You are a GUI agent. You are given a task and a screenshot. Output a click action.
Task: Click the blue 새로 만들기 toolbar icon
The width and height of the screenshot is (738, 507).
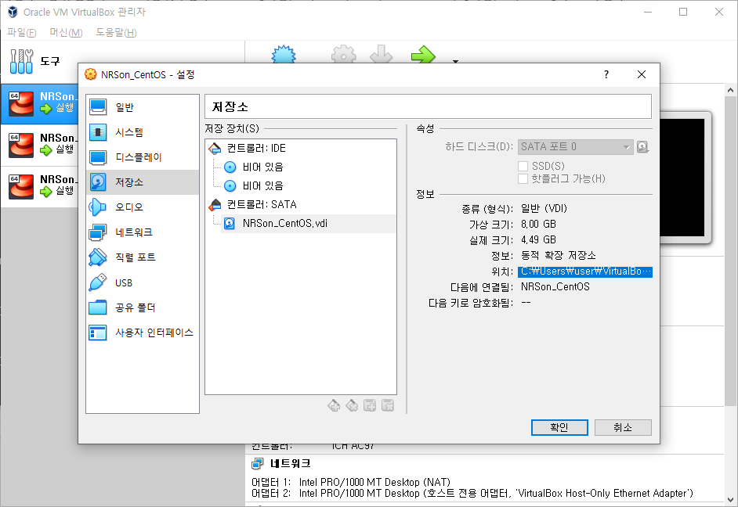[284, 54]
